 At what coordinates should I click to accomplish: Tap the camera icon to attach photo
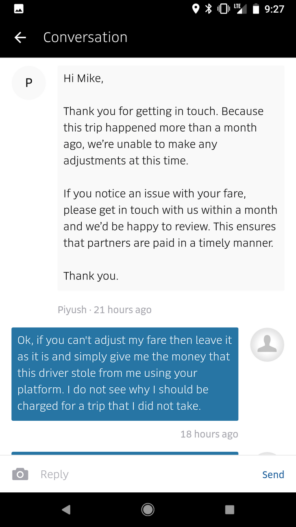[x=20, y=474]
